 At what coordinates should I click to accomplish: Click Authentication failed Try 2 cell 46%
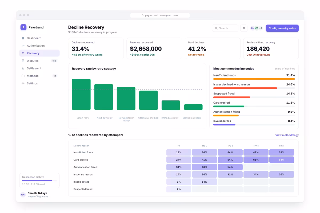coord(205,167)
